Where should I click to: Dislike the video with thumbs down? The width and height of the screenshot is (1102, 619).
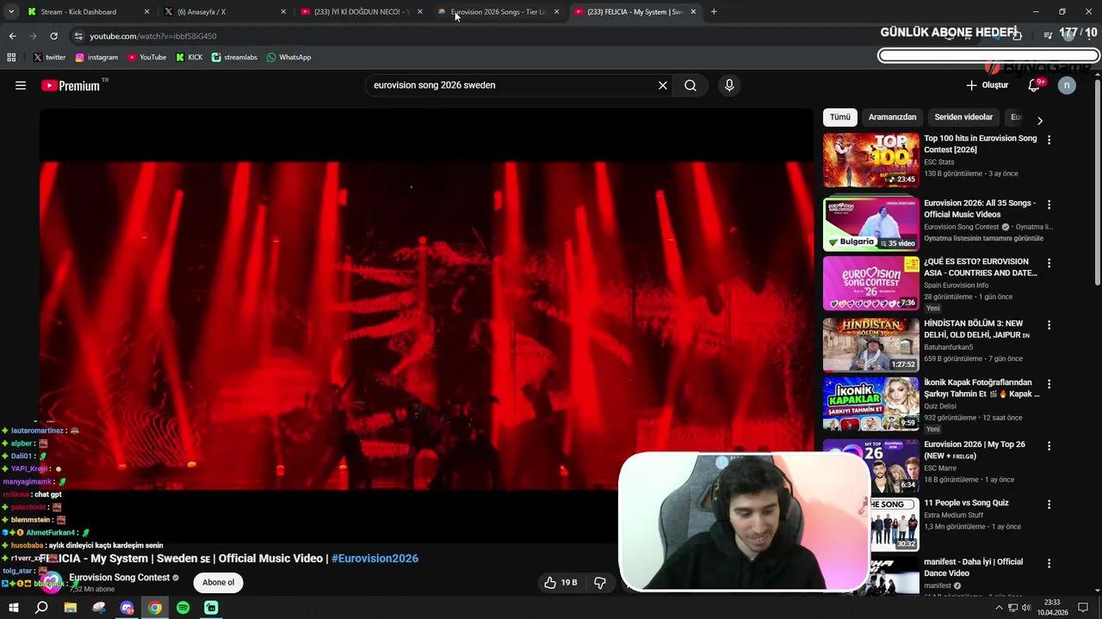click(x=600, y=583)
